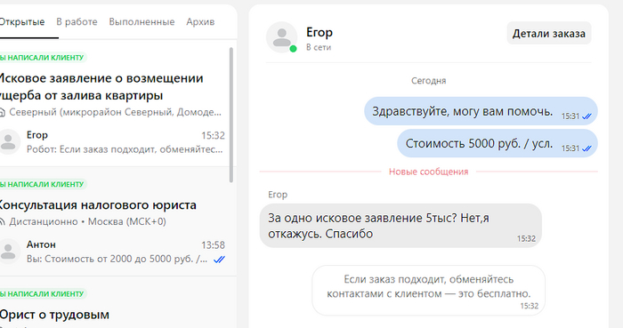Screen dimensions: 623x328
Task: Click preview 'Вы: Стоимость от 2000 до 5000 руб.'
Action: (x=117, y=259)
